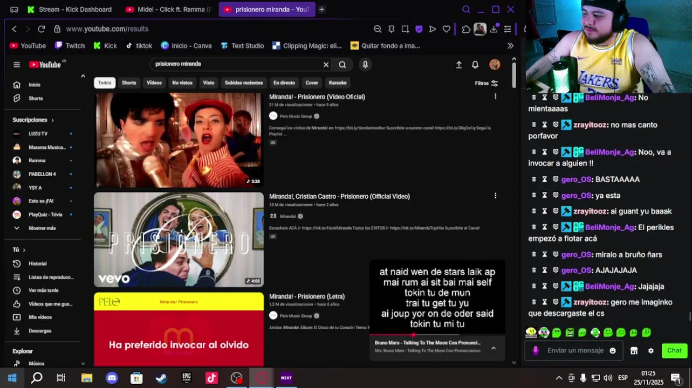
Task: Click the heart bookmark icon
Action: pyautogui.click(x=447, y=29)
